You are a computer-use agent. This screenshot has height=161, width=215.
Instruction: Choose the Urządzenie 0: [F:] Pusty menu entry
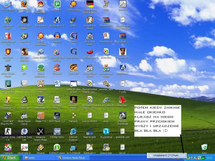point(167,155)
